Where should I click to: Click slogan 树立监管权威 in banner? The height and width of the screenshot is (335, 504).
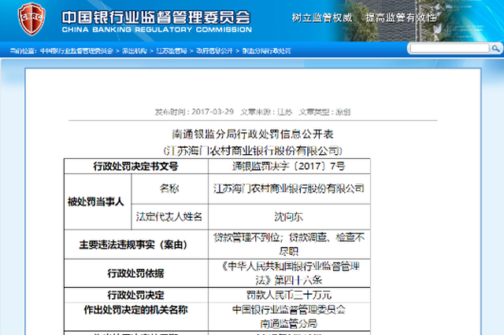322,17
